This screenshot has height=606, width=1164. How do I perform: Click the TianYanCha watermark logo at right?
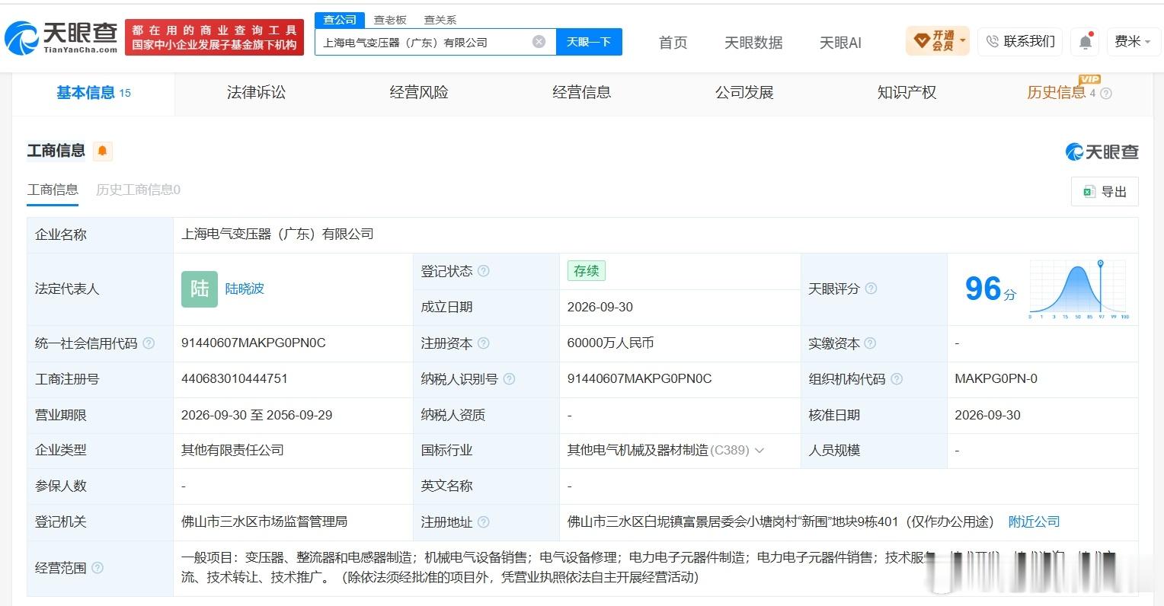(x=1102, y=151)
